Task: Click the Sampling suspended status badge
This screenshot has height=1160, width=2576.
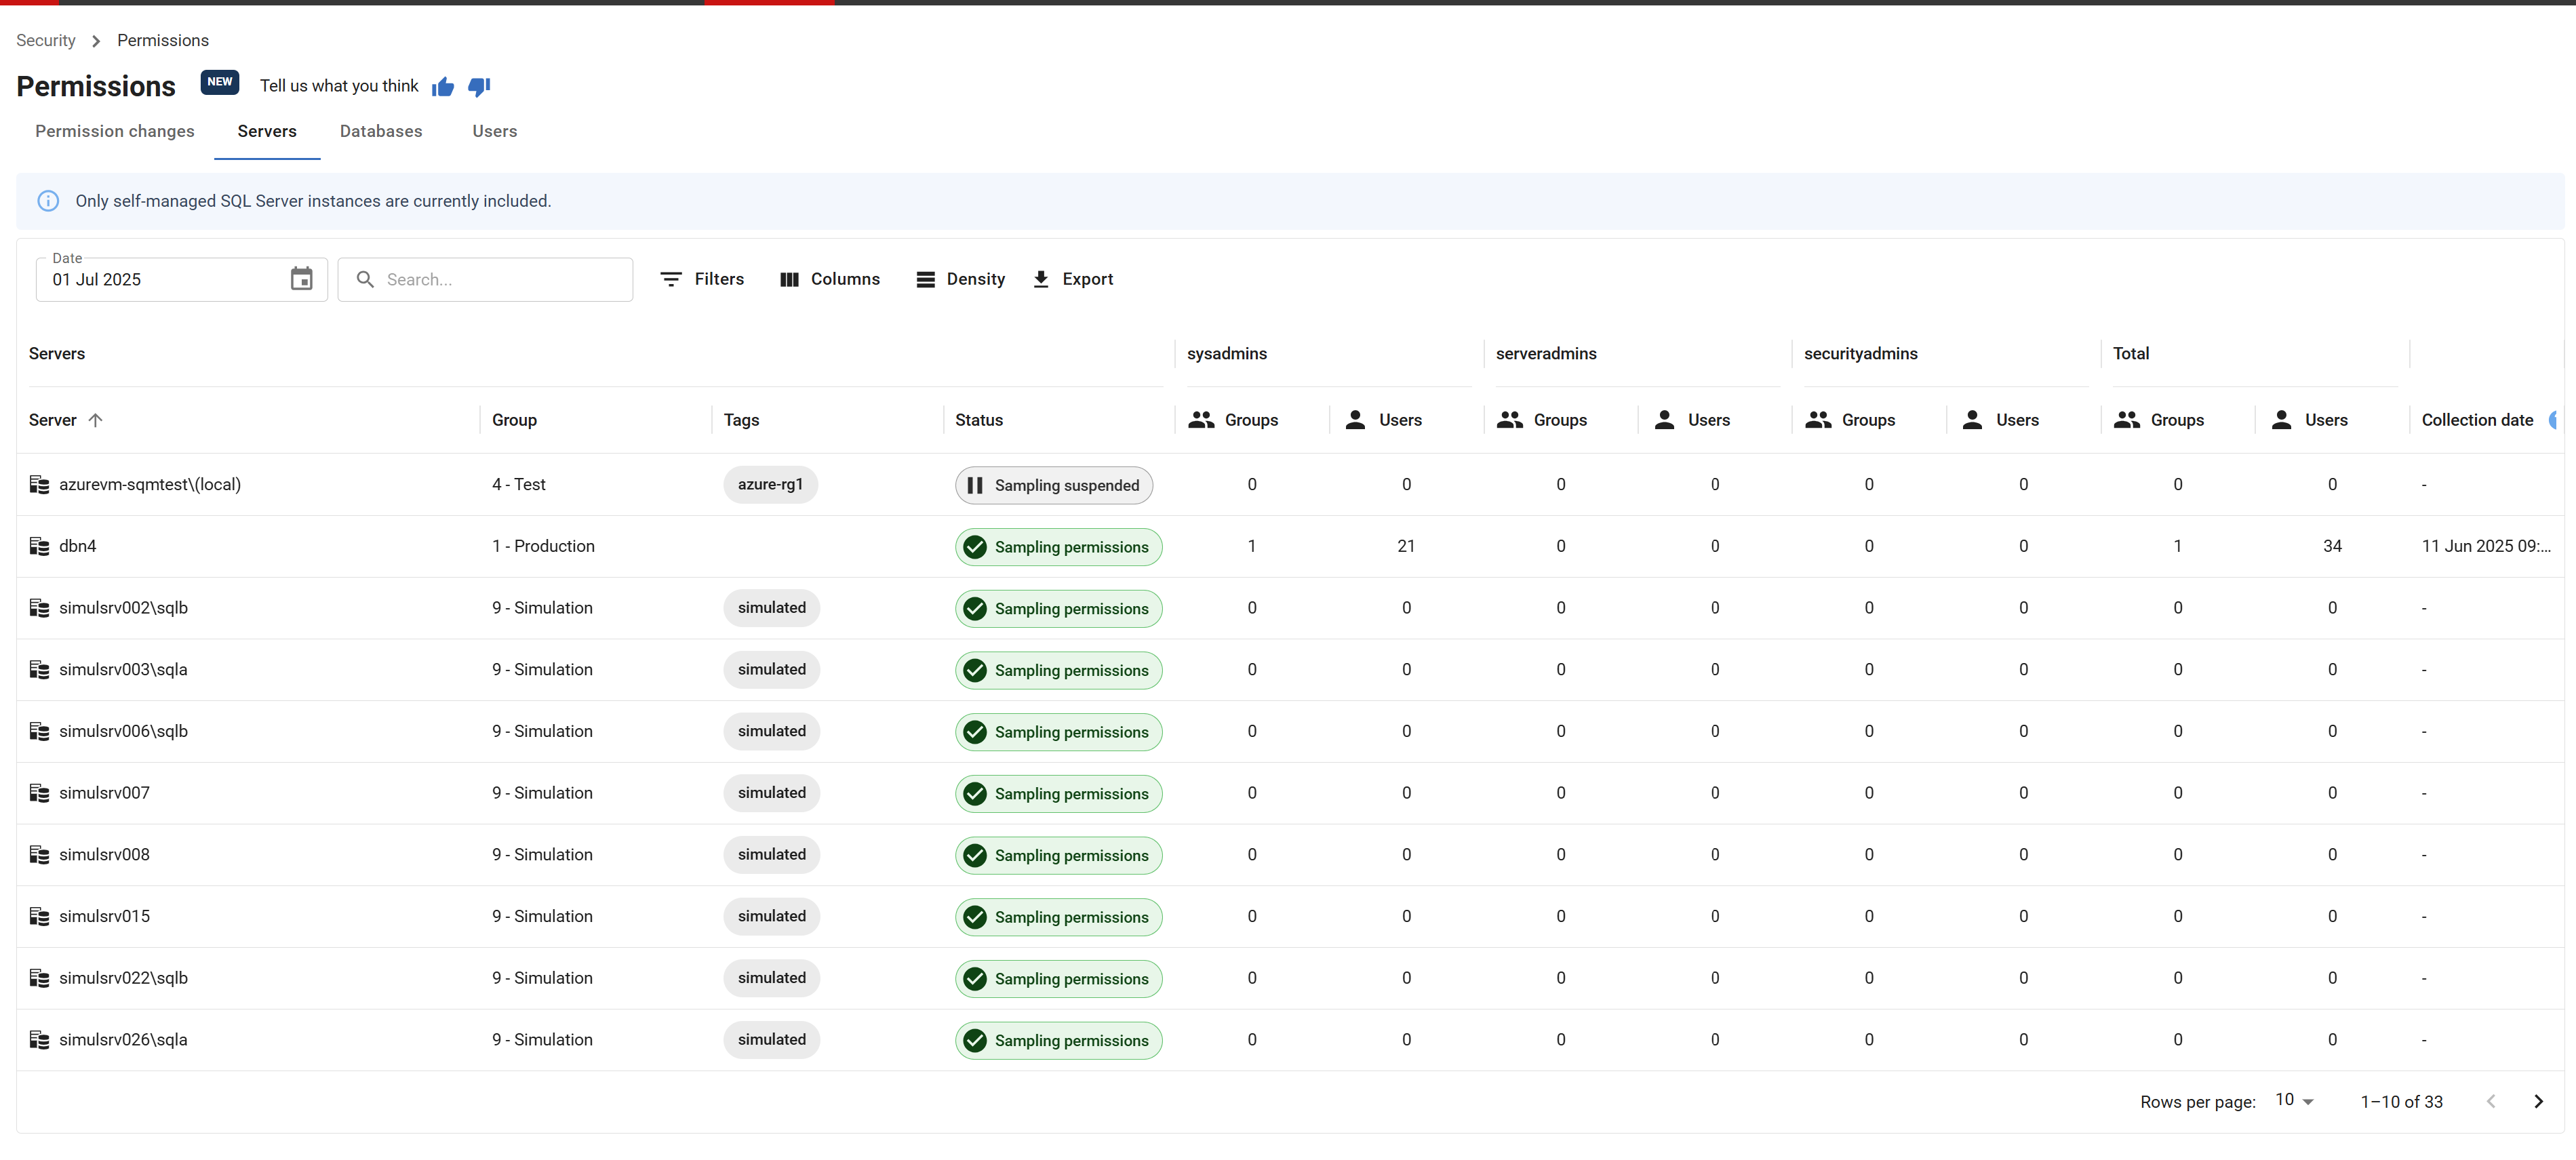Action: (x=1053, y=485)
